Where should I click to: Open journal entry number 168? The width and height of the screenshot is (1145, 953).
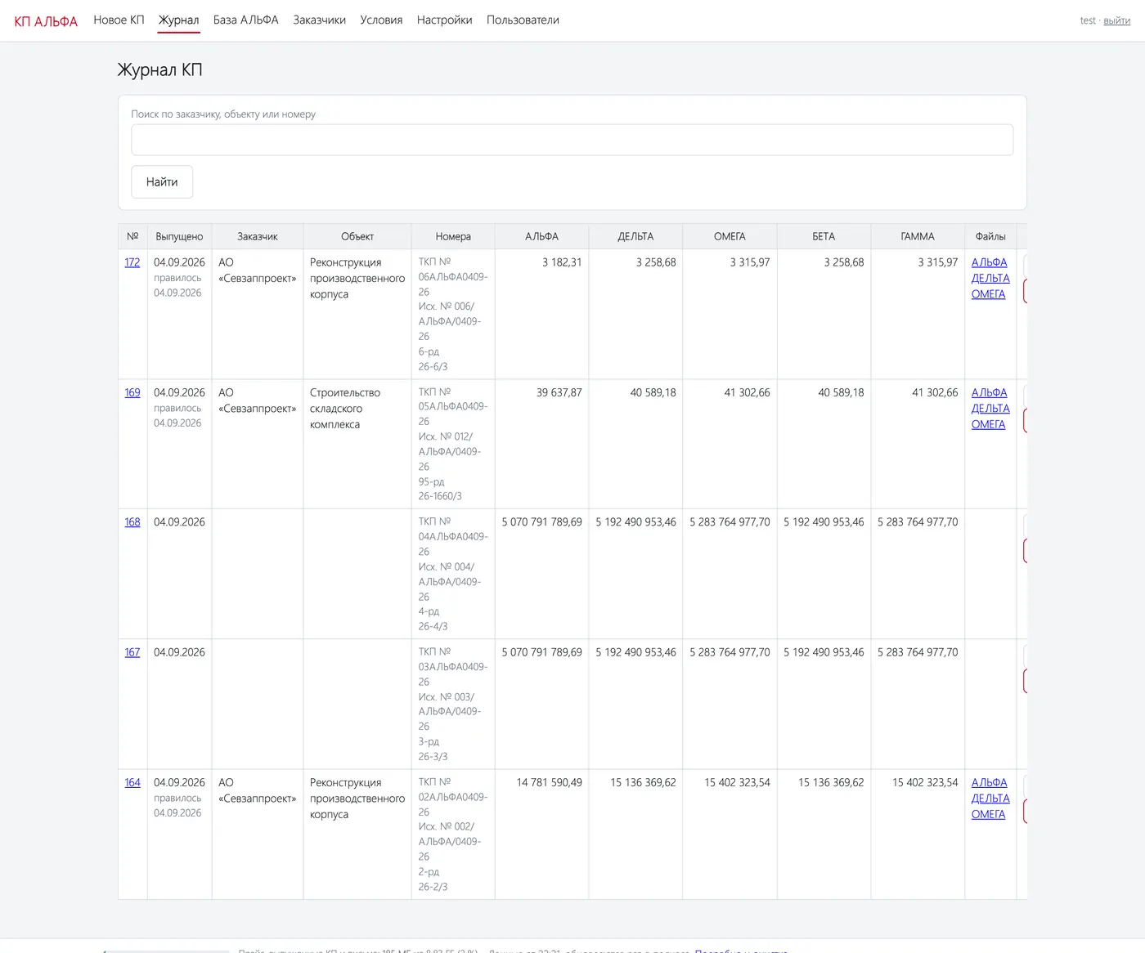pos(132,521)
